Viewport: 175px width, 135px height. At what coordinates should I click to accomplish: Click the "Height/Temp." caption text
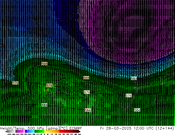point(12,128)
